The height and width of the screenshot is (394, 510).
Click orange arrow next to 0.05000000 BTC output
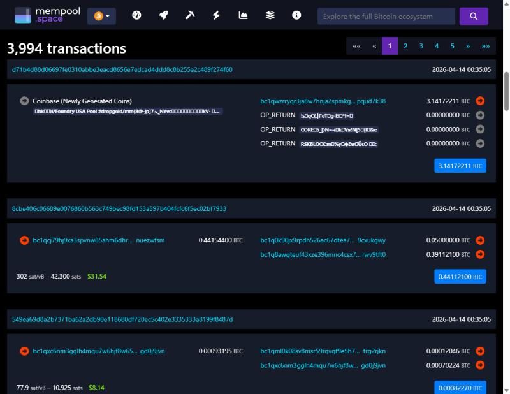click(480, 240)
